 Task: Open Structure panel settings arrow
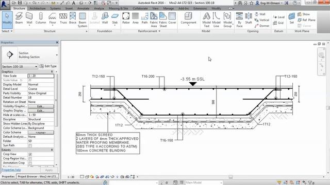(x=87, y=31)
